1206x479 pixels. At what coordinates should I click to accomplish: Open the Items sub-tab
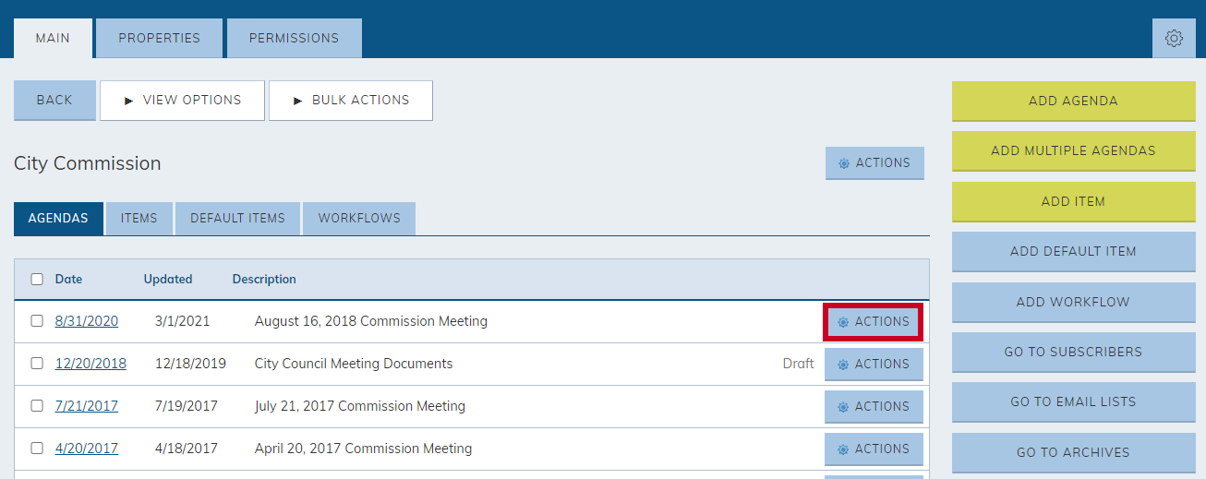coord(139,219)
